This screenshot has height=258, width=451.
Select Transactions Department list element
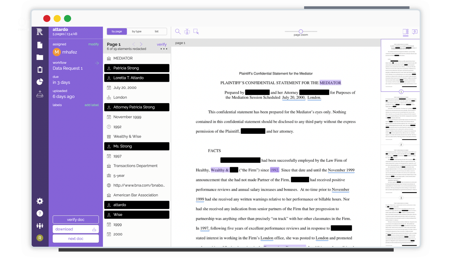pyautogui.click(x=137, y=166)
